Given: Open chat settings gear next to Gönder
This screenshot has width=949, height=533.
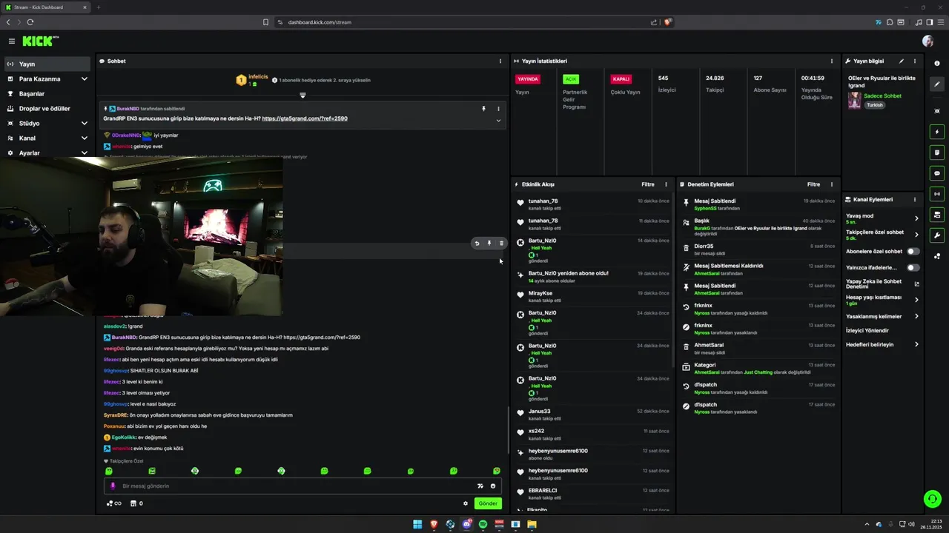Looking at the screenshot, I should click(466, 503).
